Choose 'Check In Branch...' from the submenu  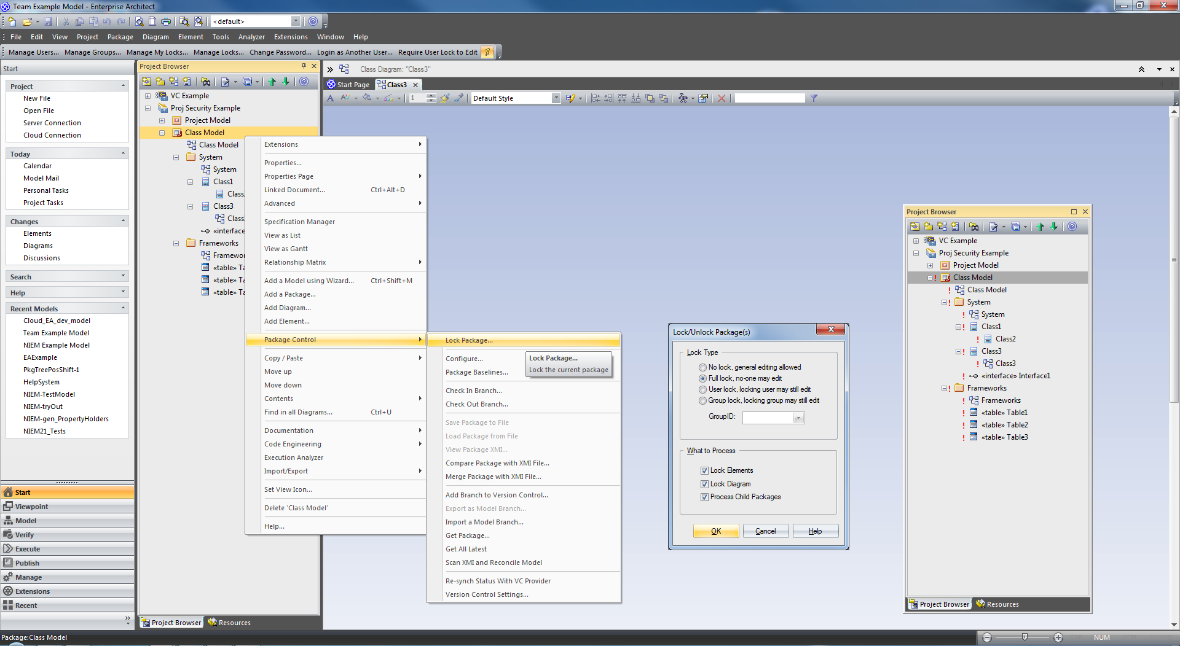click(473, 391)
